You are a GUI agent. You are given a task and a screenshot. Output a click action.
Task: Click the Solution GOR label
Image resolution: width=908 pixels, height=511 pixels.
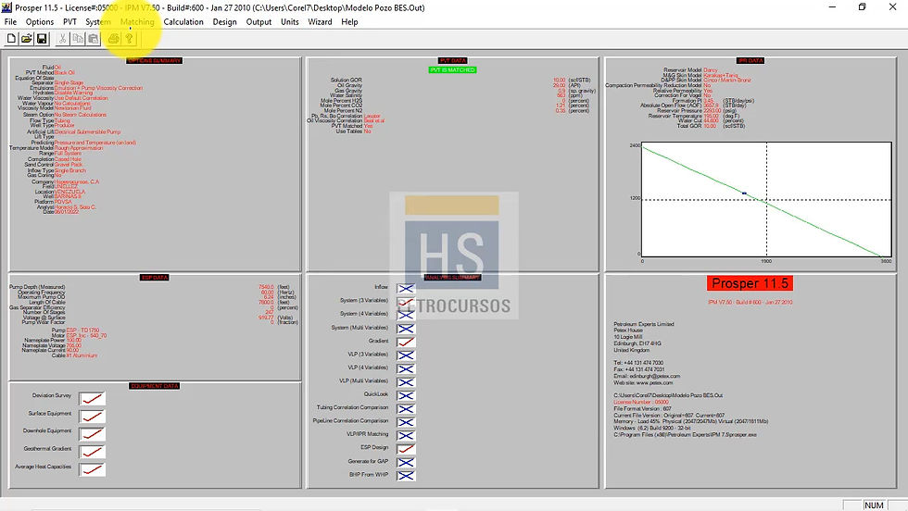point(347,80)
